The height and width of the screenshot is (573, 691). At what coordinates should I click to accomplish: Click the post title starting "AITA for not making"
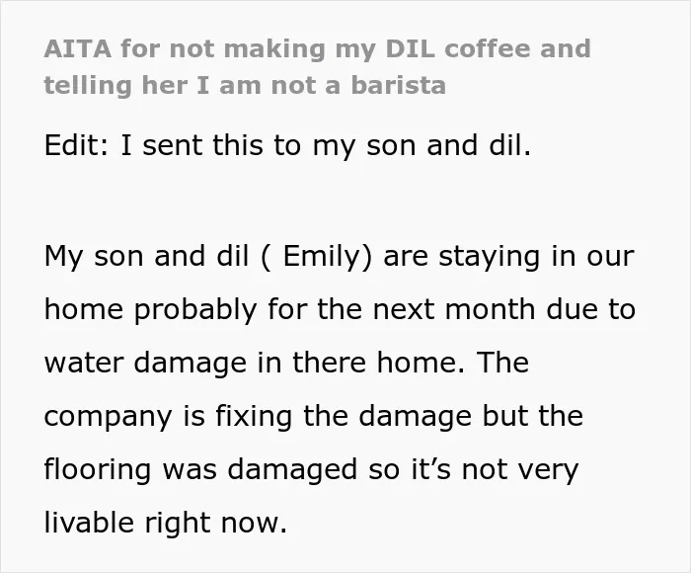tap(317, 66)
